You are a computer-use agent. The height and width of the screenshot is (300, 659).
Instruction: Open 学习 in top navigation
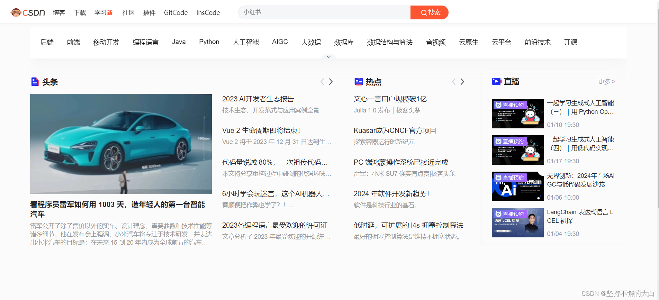click(103, 12)
